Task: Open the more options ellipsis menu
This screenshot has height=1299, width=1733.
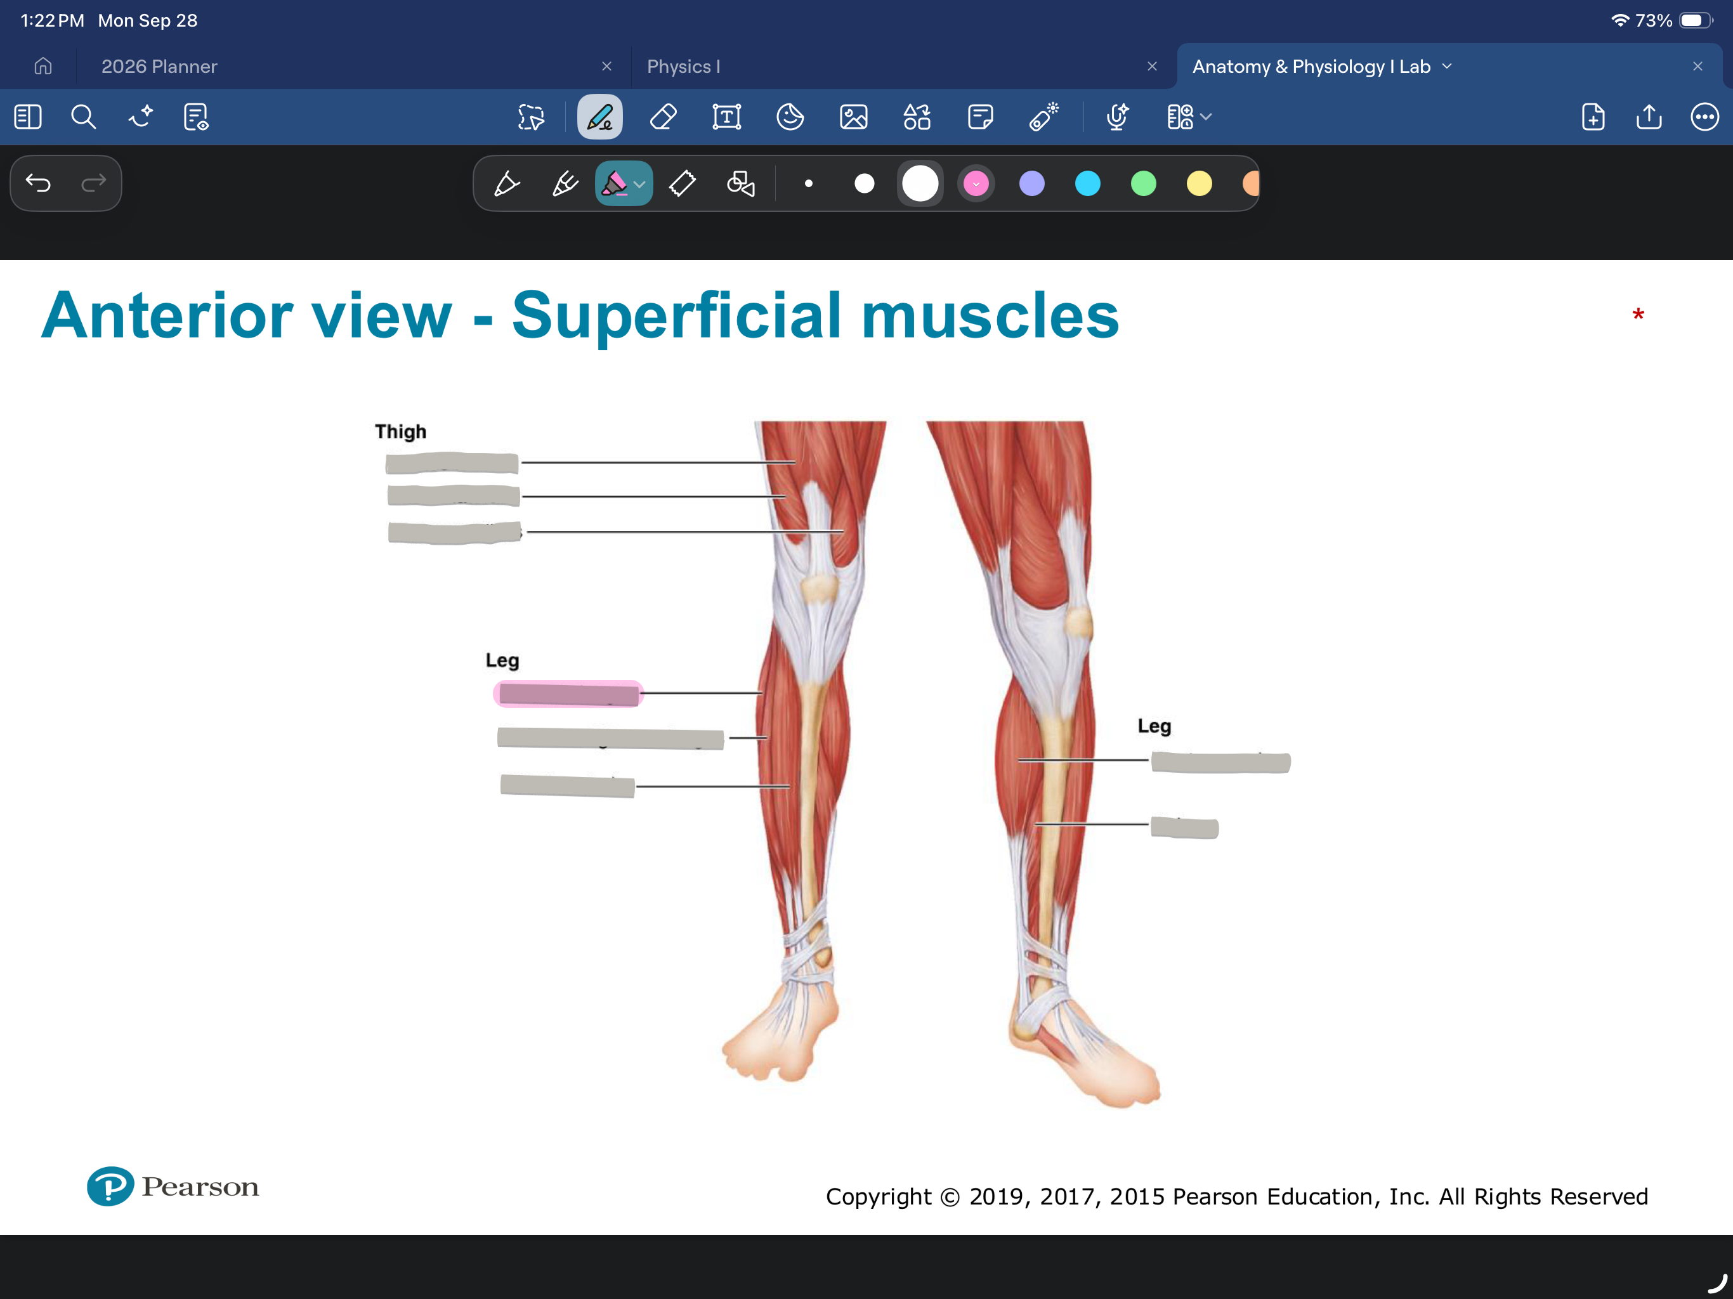Action: tap(1704, 117)
